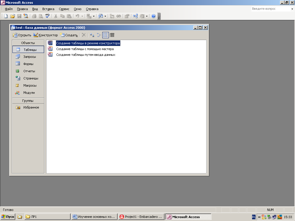Screen dimensions: 295x221
Task: Select Запросы in the objects pane
Action: [x=28, y=57]
